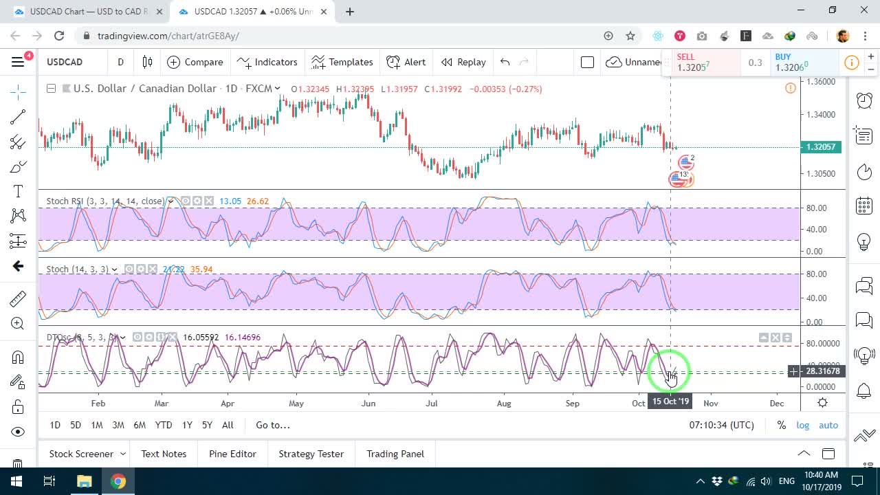Collapse the USDCAD legend toggle box
Viewport: 880px width, 495px height.
51,89
